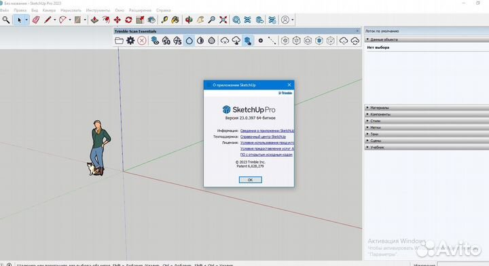Expand the Метки panel
This screenshot has height=266, width=489.
pyautogui.click(x=427, y=128)
